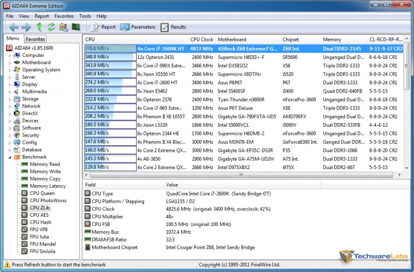414x272 pixels.
Task: Sort by the Chipset column header
Action: tap(300, 39)
